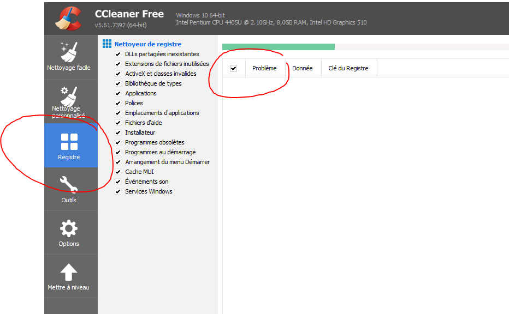Uncheck Services Windows
This screenshot has height=314, width=509.
click(x=118, y=191)
